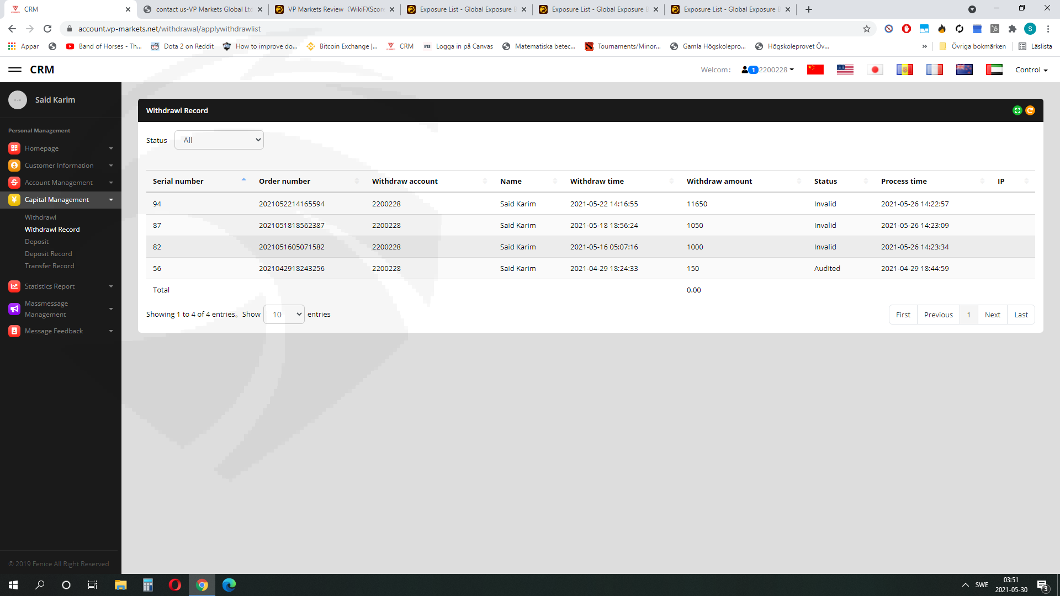Open Deposit Record in the sidebar
This screenshot has width=1060, height=596.
tap(48, 254)
